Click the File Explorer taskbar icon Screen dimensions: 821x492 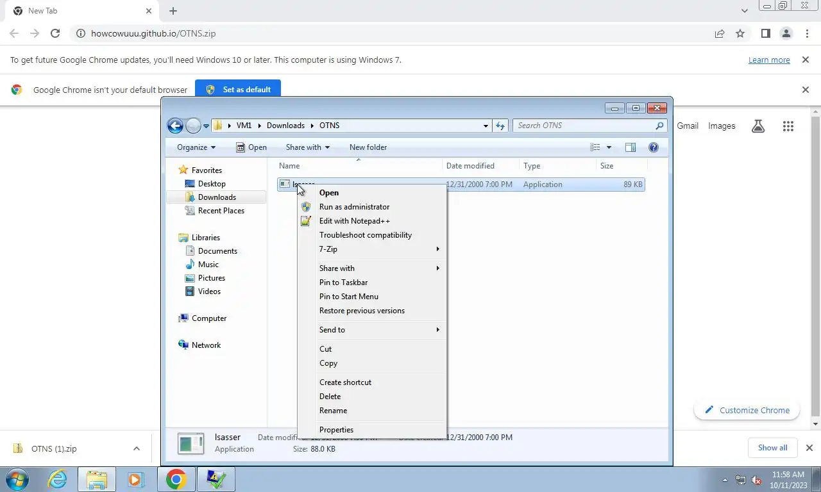click(97, 479)
